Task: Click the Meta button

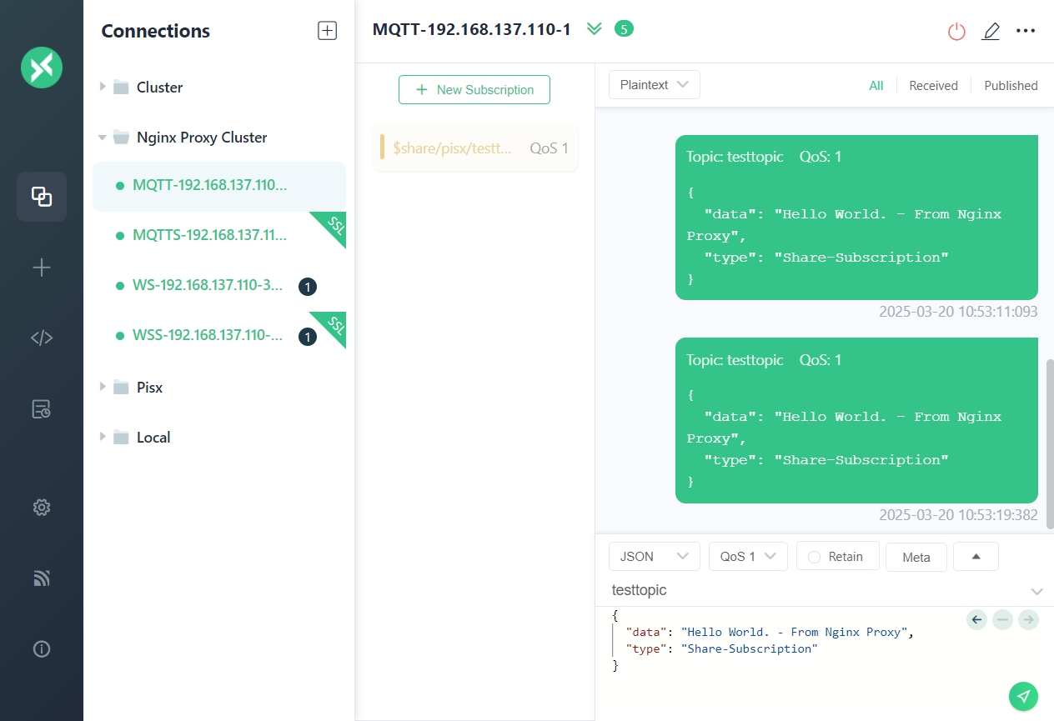Action: [x=916, y=557]
